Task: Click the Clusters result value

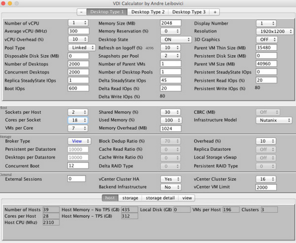Action: 269,210
